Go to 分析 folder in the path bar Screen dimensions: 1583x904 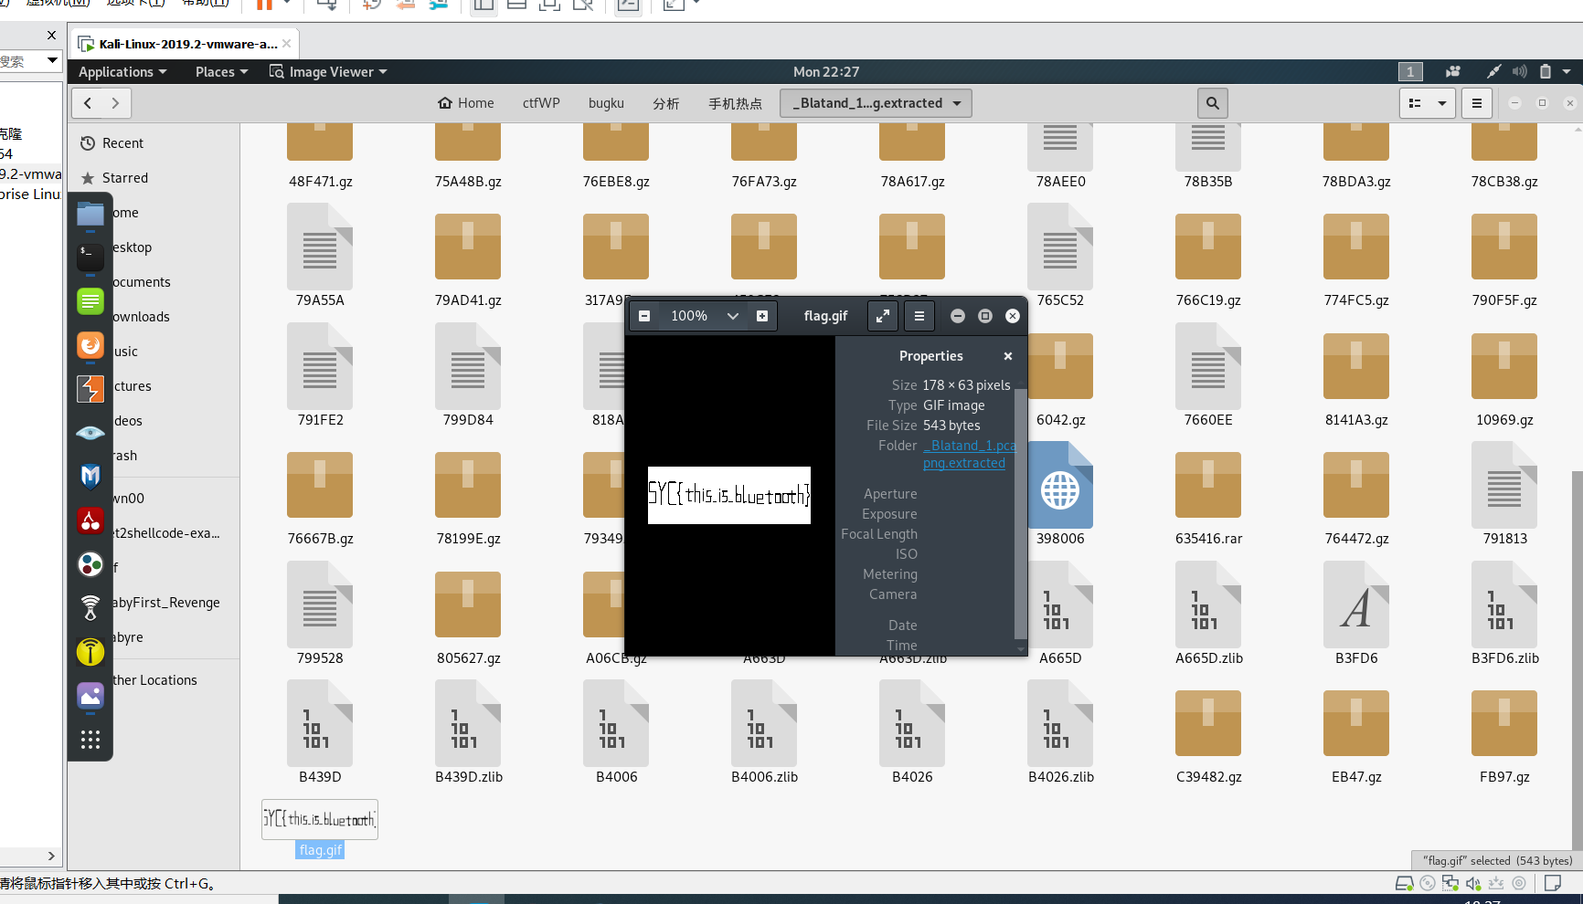(x=666, y=103)
